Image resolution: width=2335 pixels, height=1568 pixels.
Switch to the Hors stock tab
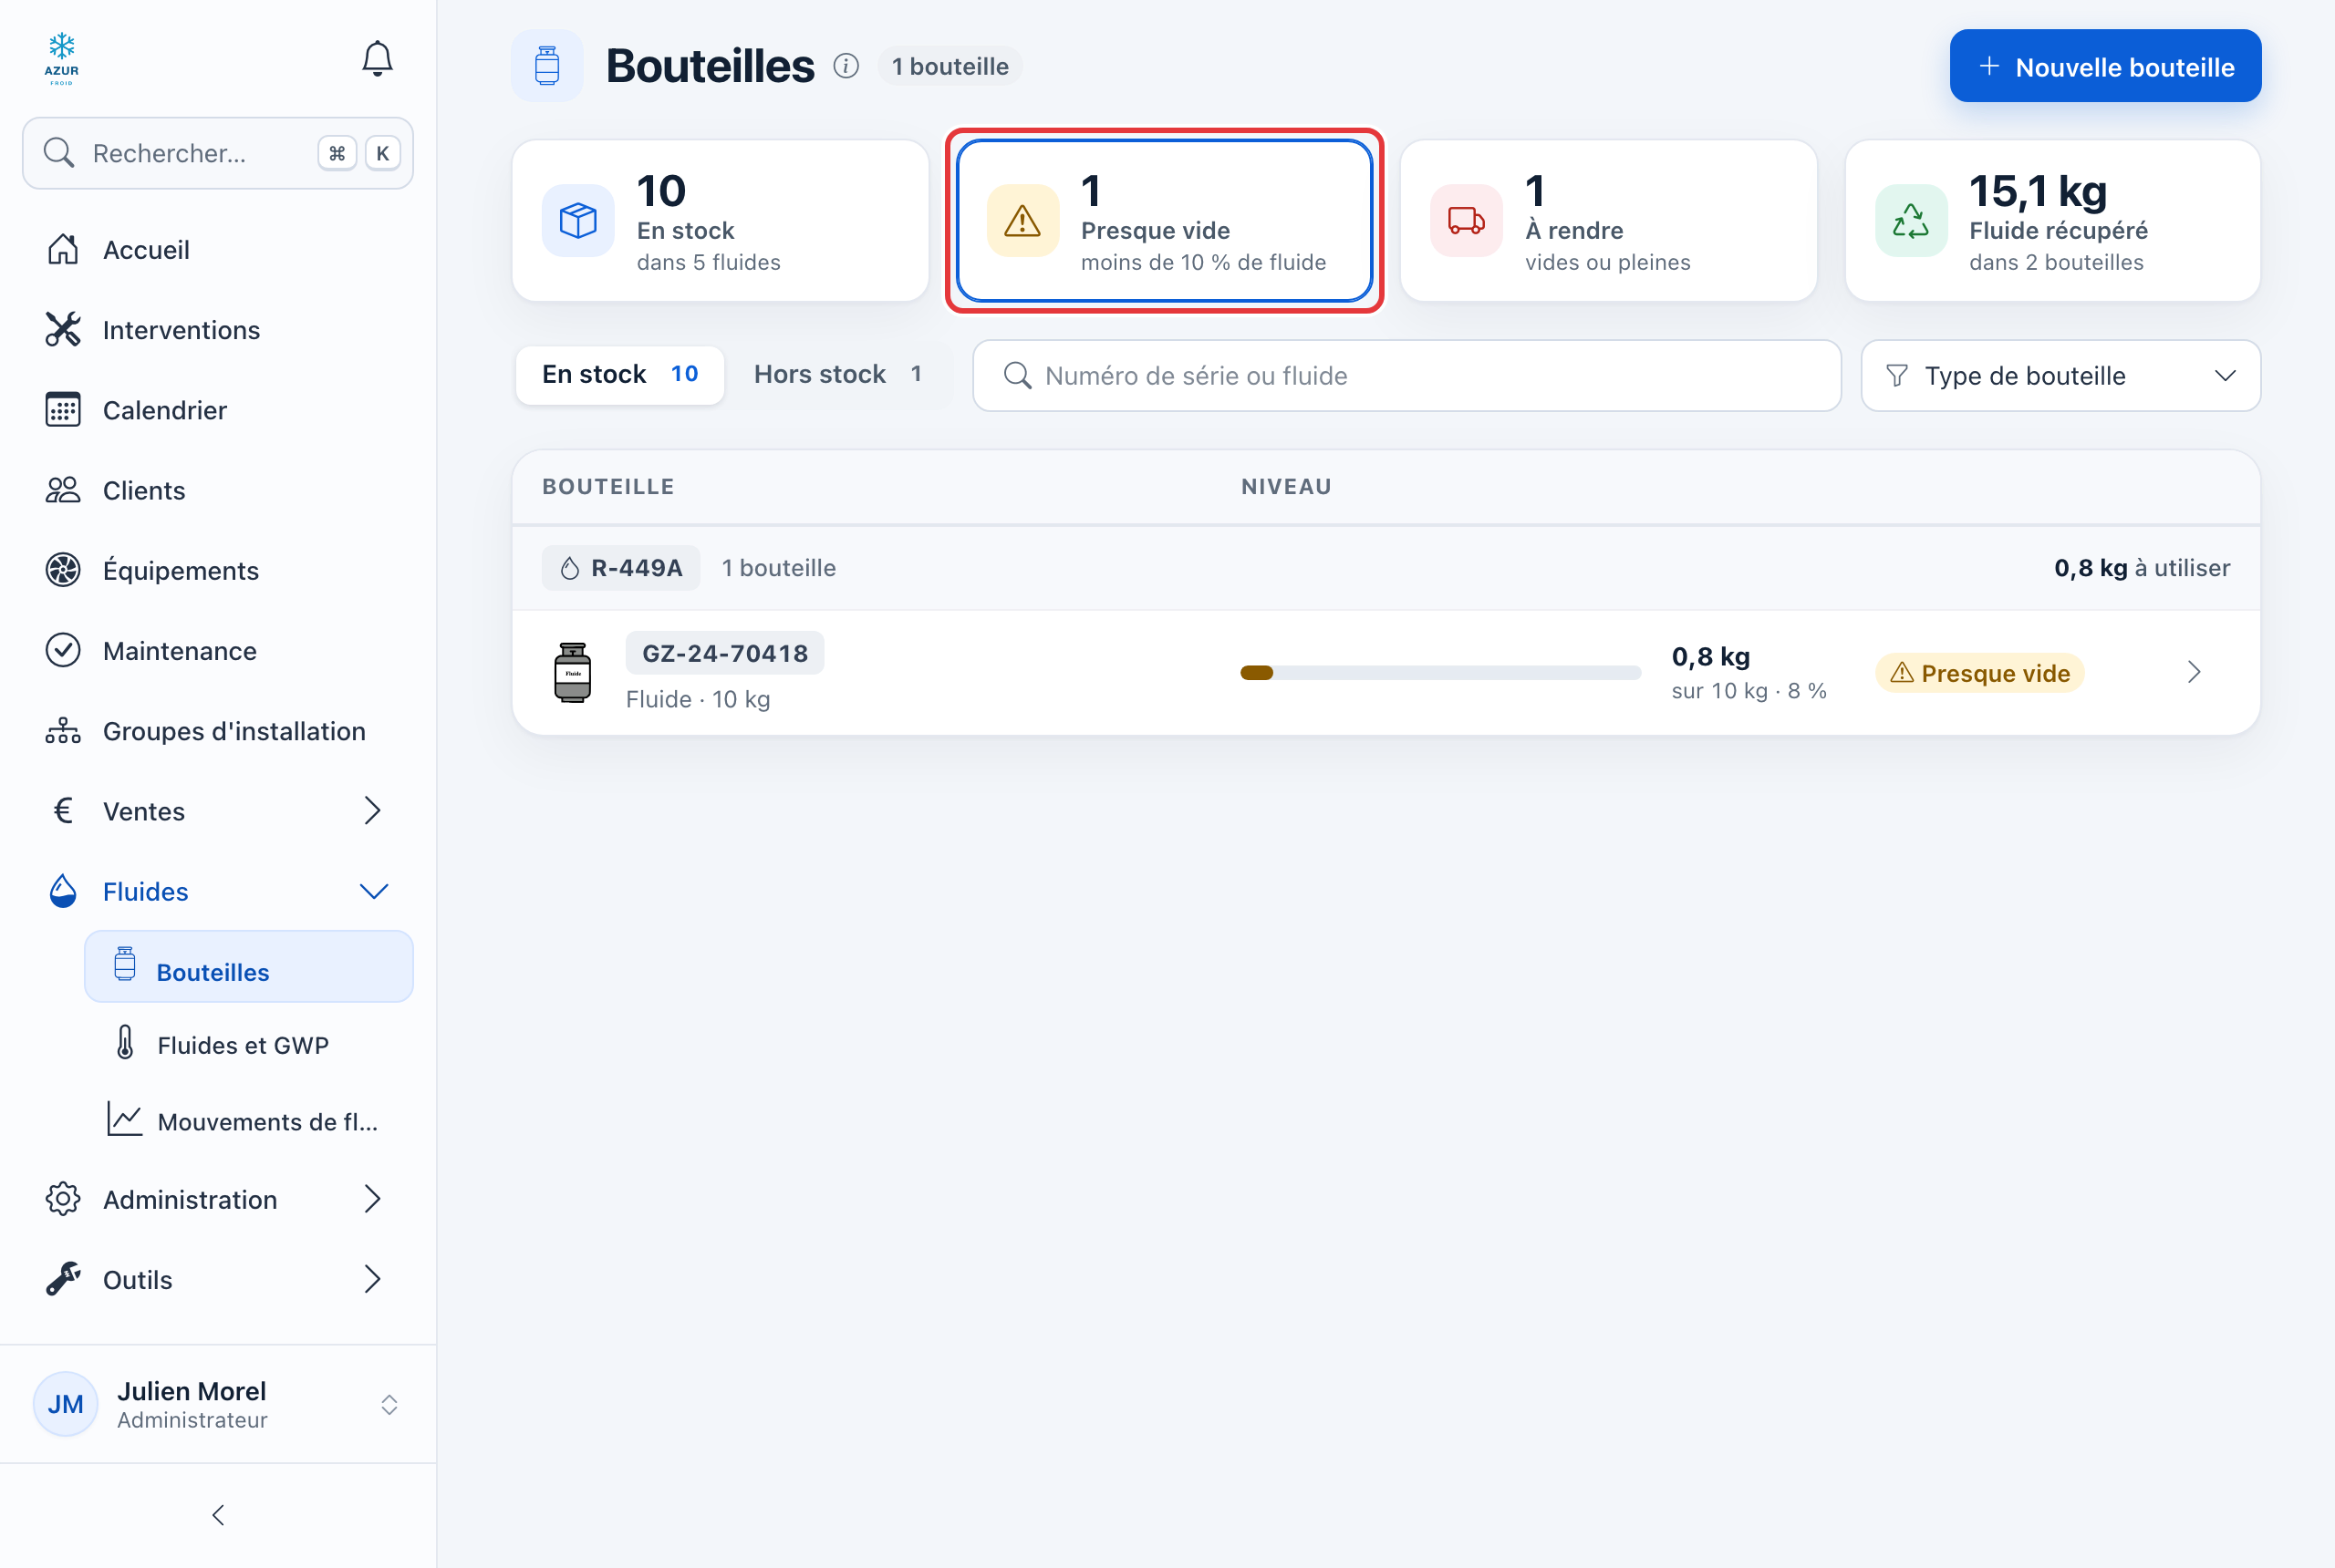pyautogui.click(x=837, y=375)
